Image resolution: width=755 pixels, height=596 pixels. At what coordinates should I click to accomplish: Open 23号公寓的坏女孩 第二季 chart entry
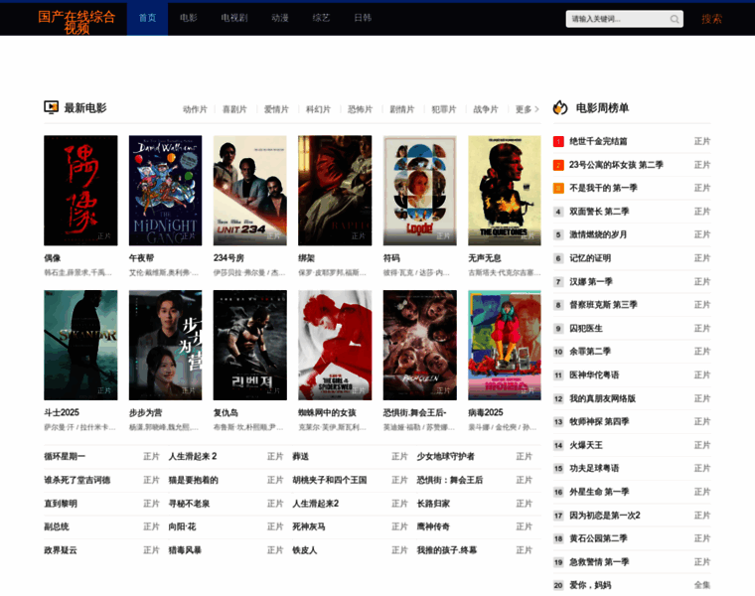tap(616, 165)
